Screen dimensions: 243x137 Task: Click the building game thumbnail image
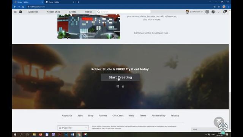88,27
